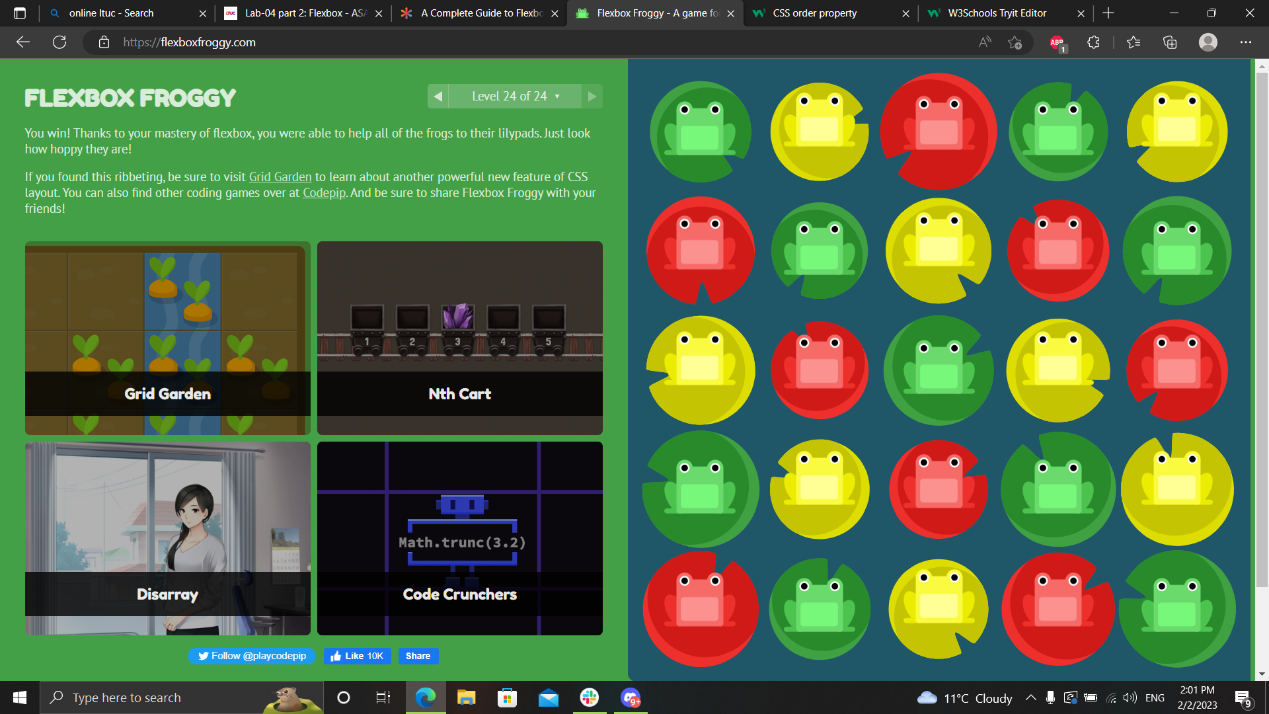Open the browser Extensions puzzle icon
The image size is (1269, 714).
pos(1093,42)
